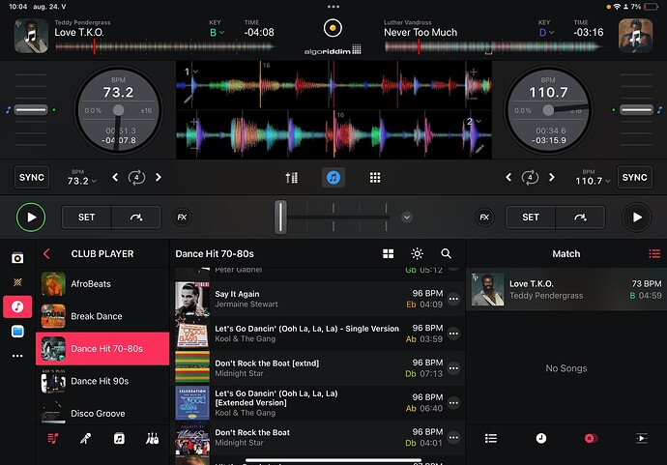Select the top sidebar media source icon
The image size is (667, 465).
coord(17,258)
